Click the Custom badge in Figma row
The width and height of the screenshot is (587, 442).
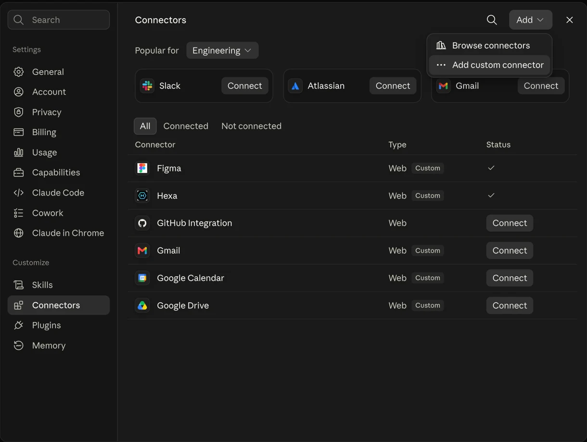pos(428,168)
